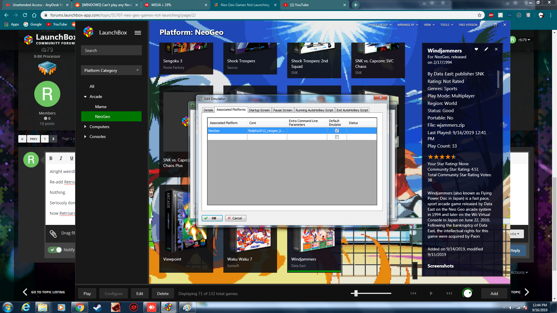
Task: Go to the browser home page
Action: pyautogui.click(x=34, y=15)
